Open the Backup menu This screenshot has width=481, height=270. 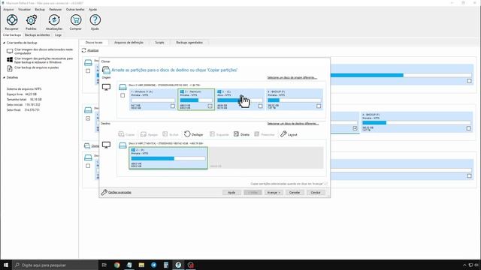(x=40, y=10)
